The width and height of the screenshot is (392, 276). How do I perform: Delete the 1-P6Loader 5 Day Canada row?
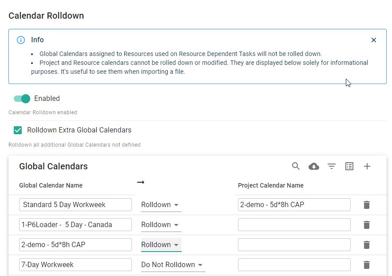[367, 225]
